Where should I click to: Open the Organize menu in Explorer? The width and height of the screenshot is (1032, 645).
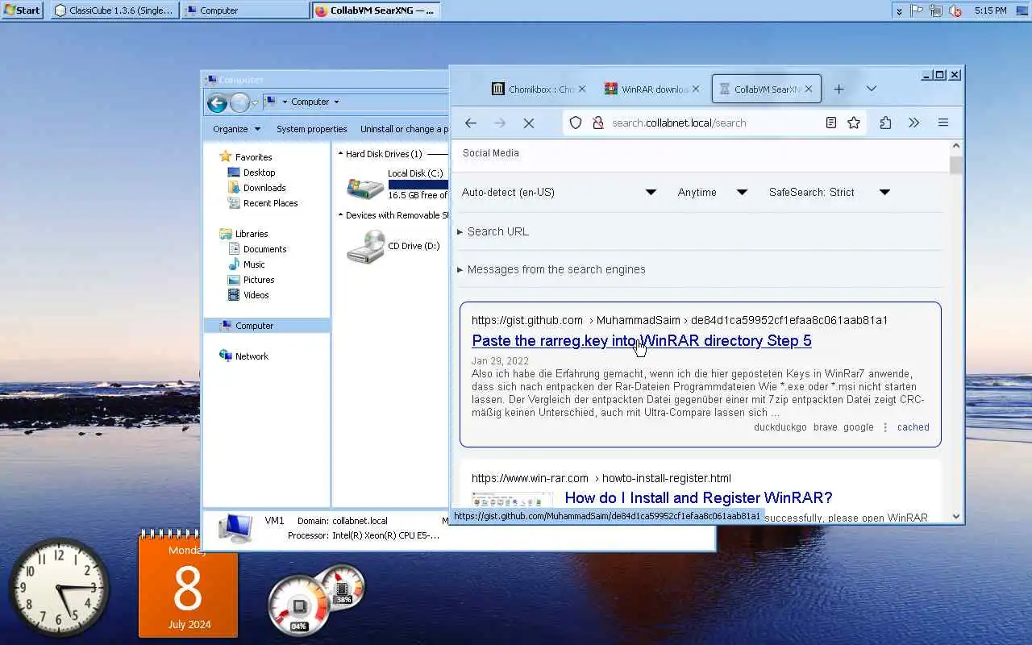point(236,129)
